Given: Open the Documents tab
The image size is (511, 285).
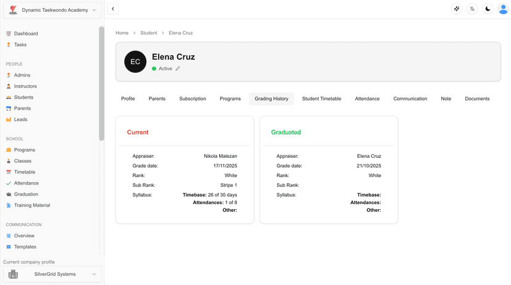Looking at the screenshot, I should click(x=477, y=99).
